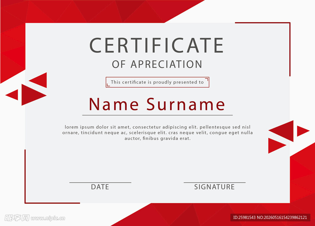Click the CERTIFICATE heading text
Viewport: 315px width, 226px height.
click(x=157, y=45)
